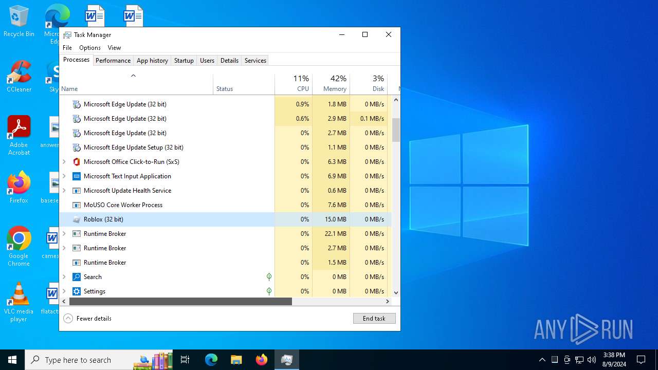Click the MoUSO Core Worker Process icon
The height and width of the screenshot is (370, 658).
tap(77, 205)
